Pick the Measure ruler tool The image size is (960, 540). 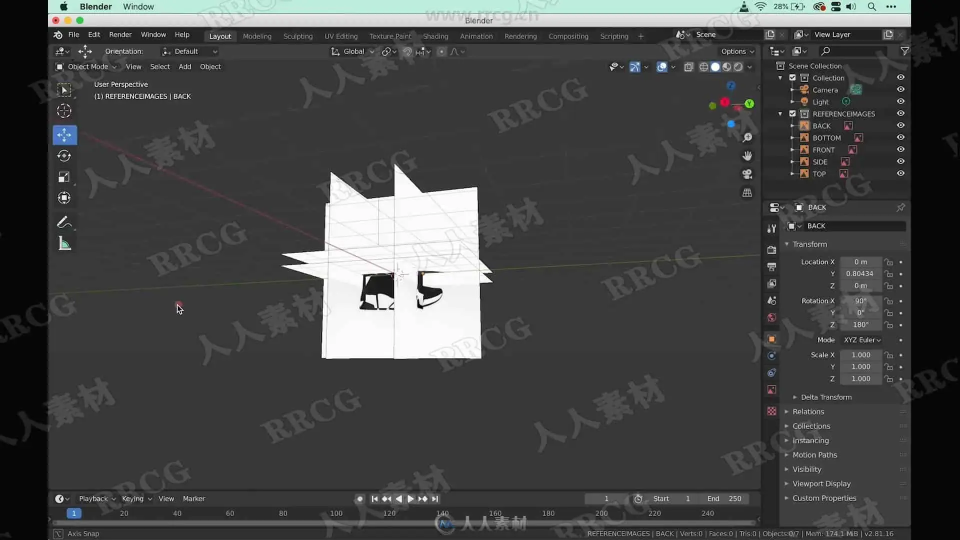coord(64,243)
